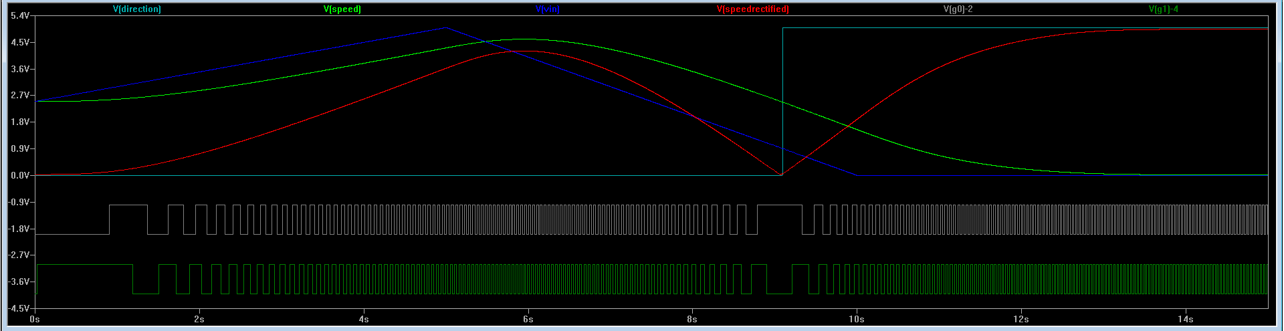
Task: Select the V(direction) trace label
Action: (x=137, y=9)
